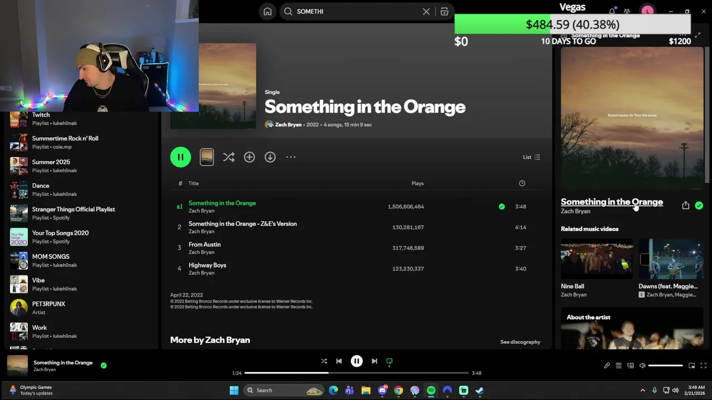Open Something in the Orange title in right panel
Viewport: 712px width, 400px height.
click(612, 202)
